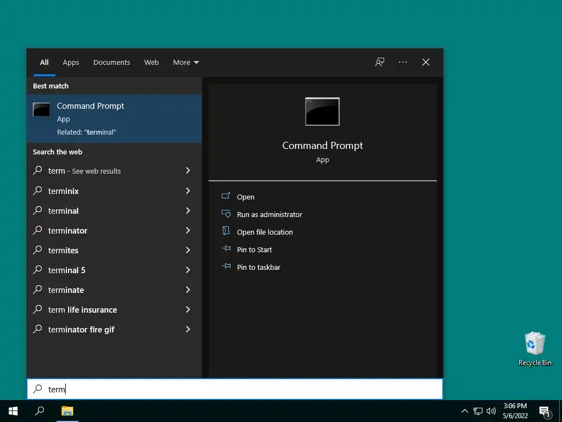Image resolution: width=562 pixels, height=422 pixels.
Task: Open the Windows Start button
Action: (x=13, y=411)
